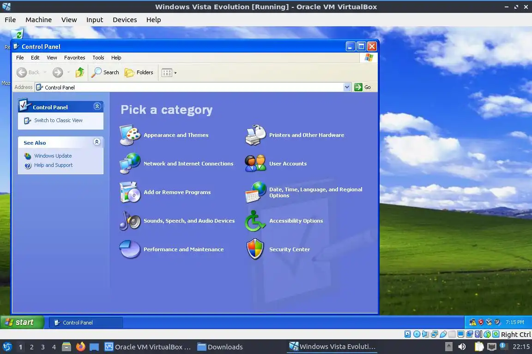Screen dimensions: 532x354
Task: Open the Back button history dropdown arrow
Action: (45, 72)
